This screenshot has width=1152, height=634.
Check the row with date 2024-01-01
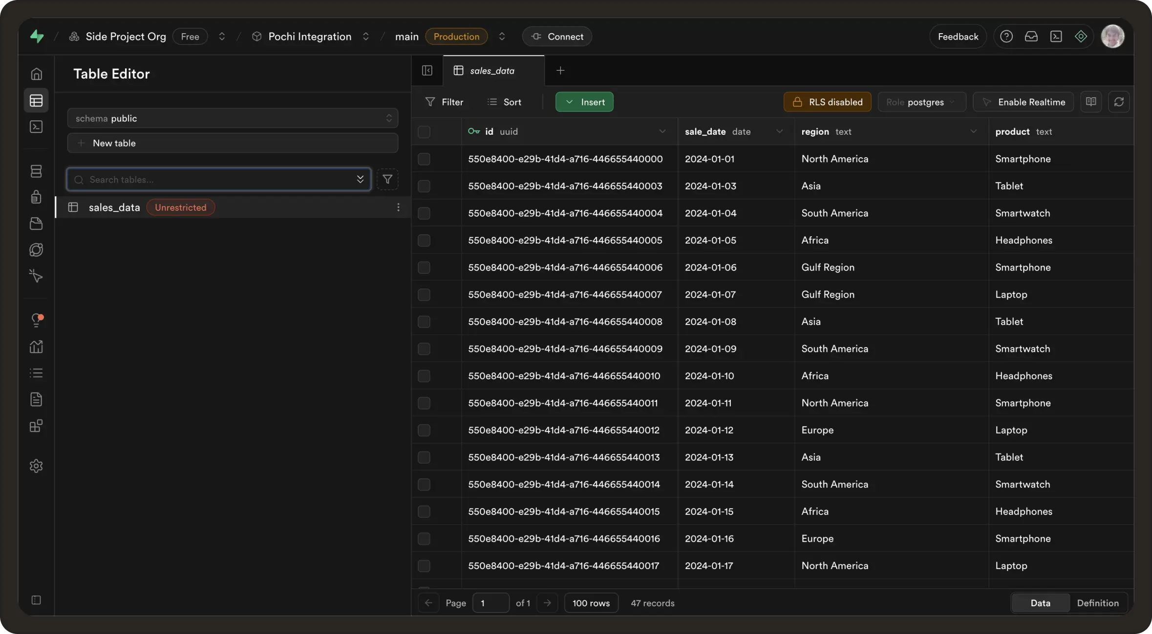pyautogui.click(x=424, y=159)
